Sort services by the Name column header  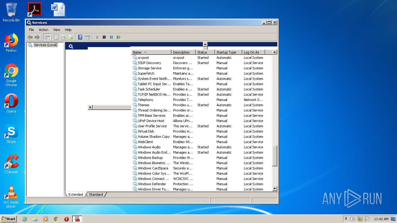click(x=151, y=52)
